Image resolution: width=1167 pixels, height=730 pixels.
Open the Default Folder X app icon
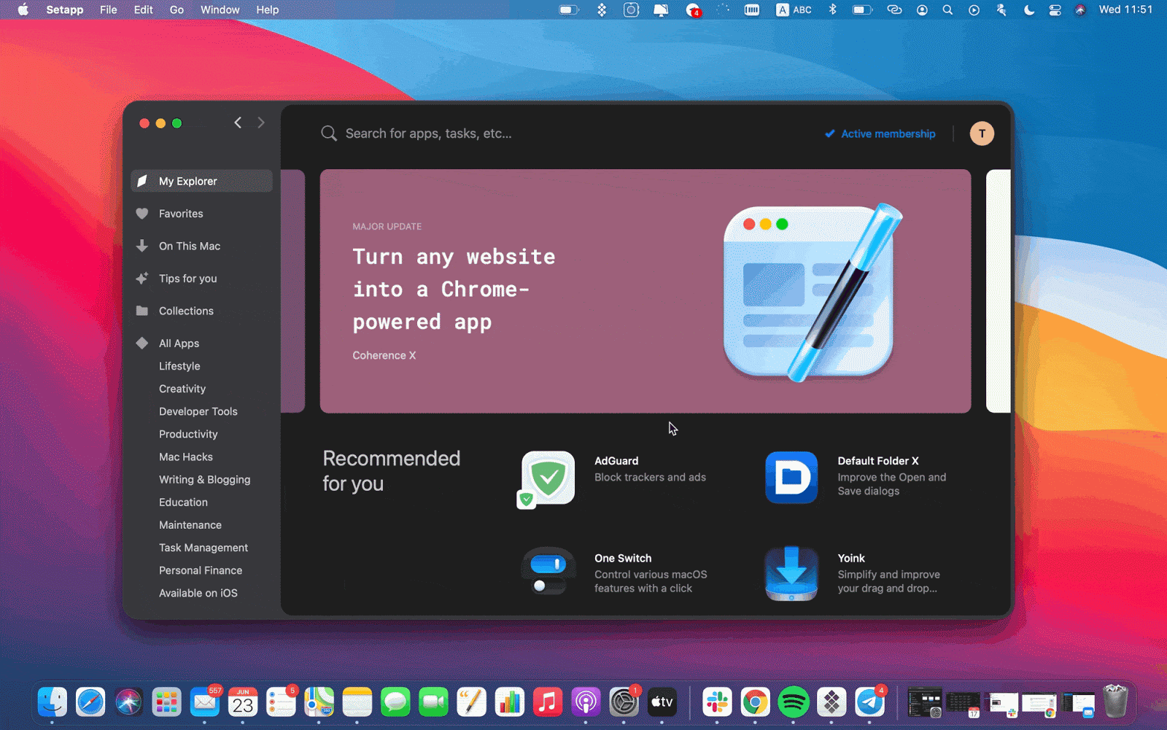pos(791,478)
